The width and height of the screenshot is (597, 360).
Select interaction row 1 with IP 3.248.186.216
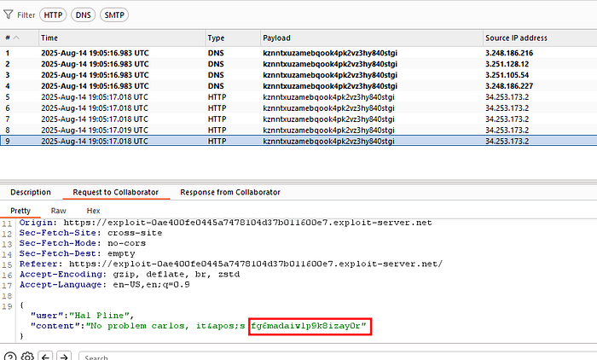point(298,53)
